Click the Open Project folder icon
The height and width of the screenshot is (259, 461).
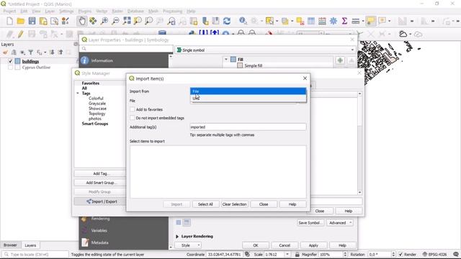pos(21,21)
